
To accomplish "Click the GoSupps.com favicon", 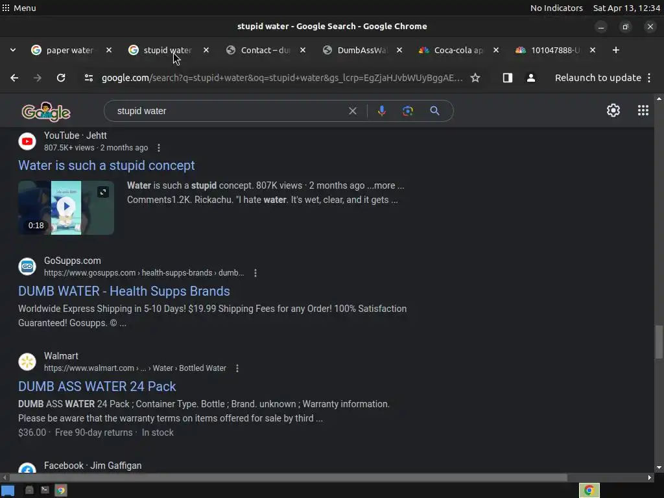I will point(27,267).
